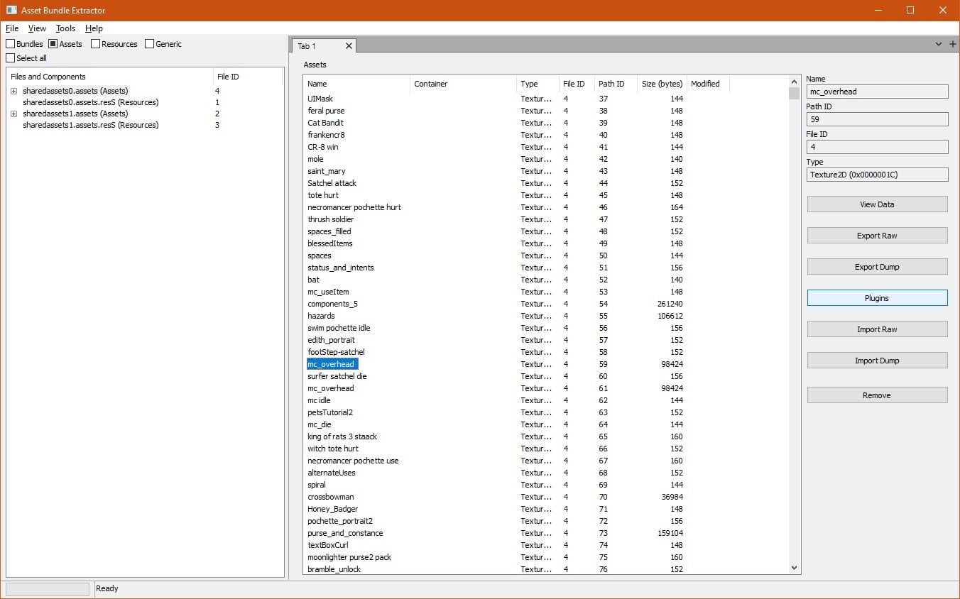This screenshot has height=599, width=960.
Task: Click the asset list scrollbar thumb
Action: [795, 94]
